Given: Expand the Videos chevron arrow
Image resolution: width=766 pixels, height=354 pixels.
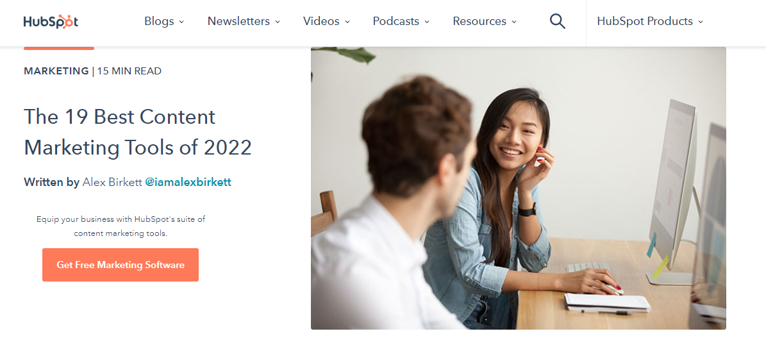Looking at the screenshot, I should (347, 22).
